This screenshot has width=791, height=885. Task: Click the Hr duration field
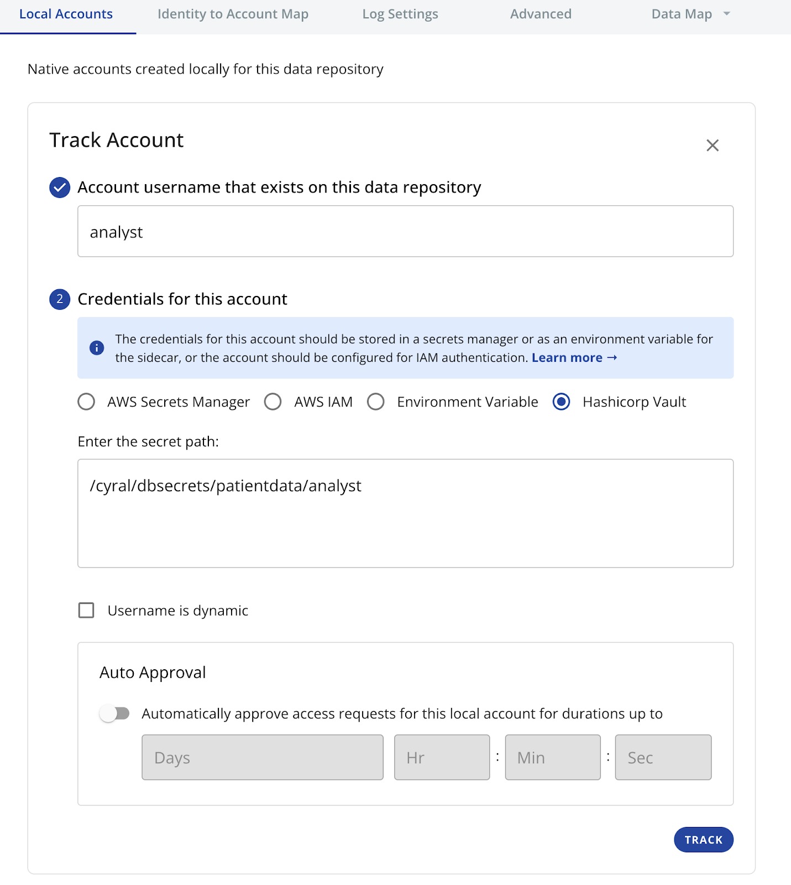[442, 757]
